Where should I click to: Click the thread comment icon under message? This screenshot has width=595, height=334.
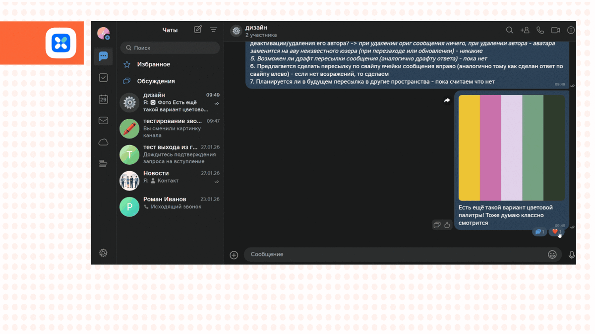437,225
